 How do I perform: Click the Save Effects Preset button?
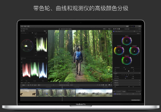(136, 100)
